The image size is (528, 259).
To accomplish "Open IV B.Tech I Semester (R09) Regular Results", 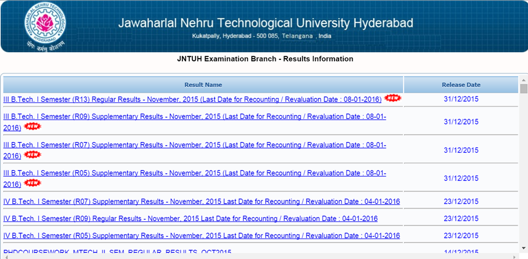I will [191, 218].
